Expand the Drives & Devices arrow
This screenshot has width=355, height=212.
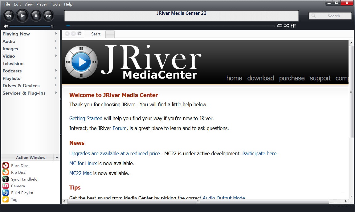point(56,85)
